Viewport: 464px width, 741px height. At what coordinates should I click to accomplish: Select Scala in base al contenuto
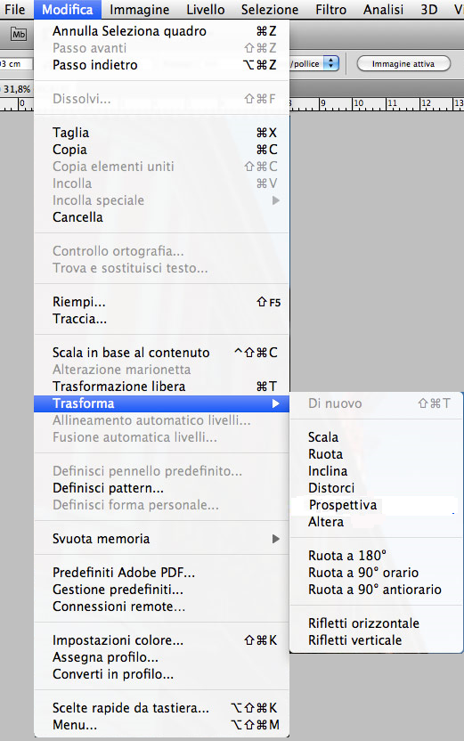coord(161,353)
